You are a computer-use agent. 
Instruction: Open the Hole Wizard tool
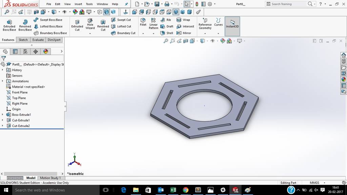pos(90,23)
